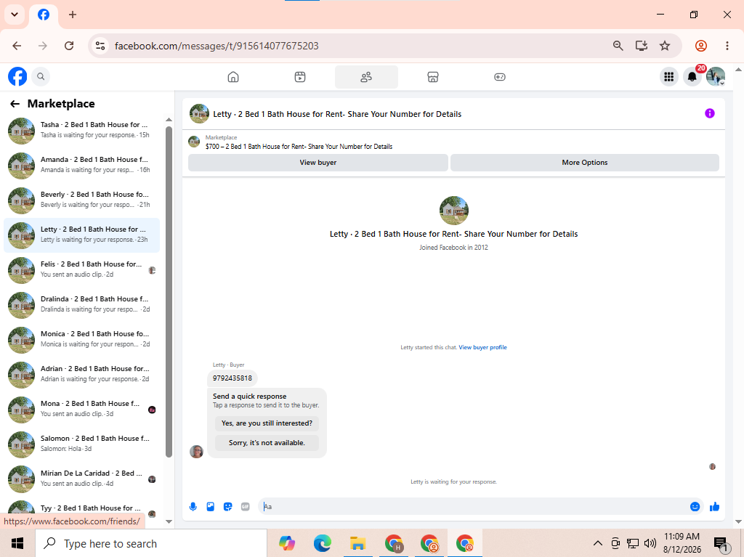Click the address bar URL

[x=217, y=46]
